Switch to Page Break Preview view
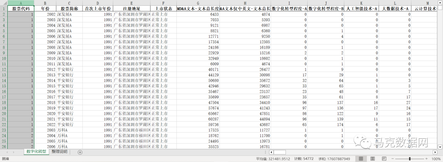 tap(384, 159)
